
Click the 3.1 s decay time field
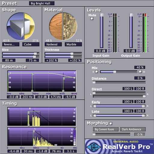coord(70,151)
